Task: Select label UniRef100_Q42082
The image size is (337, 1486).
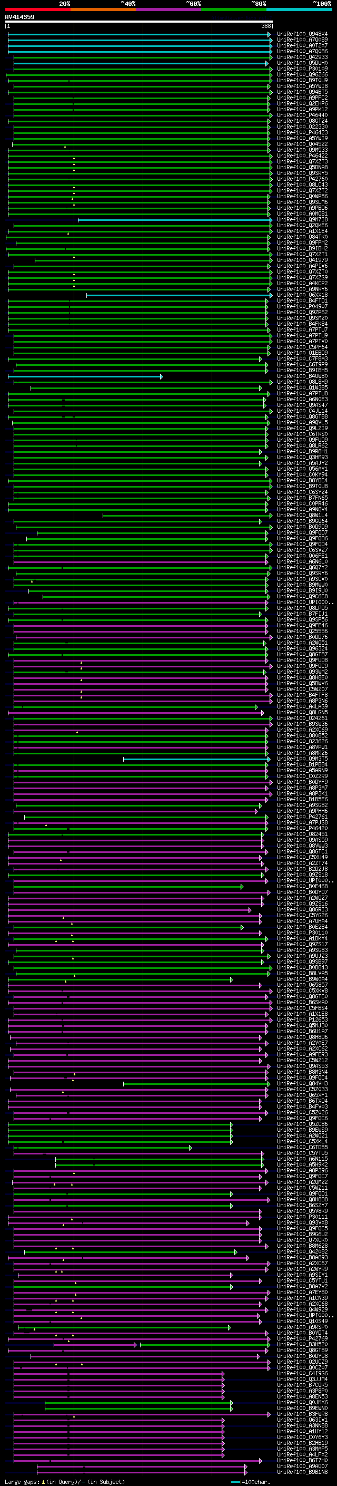Action: pos(302,1252)
